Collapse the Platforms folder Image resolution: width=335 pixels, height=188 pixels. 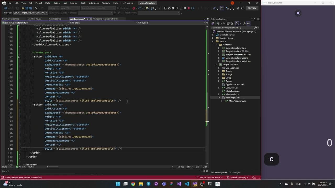[216, 45]
